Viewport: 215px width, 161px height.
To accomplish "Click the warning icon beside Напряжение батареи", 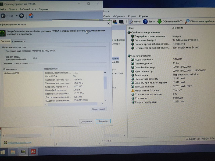I will [x=132, y=90].
